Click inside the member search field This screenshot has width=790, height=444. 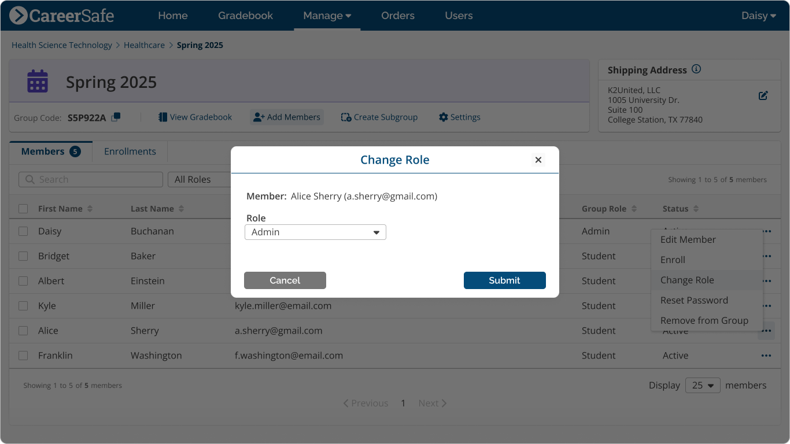(90, 179)
